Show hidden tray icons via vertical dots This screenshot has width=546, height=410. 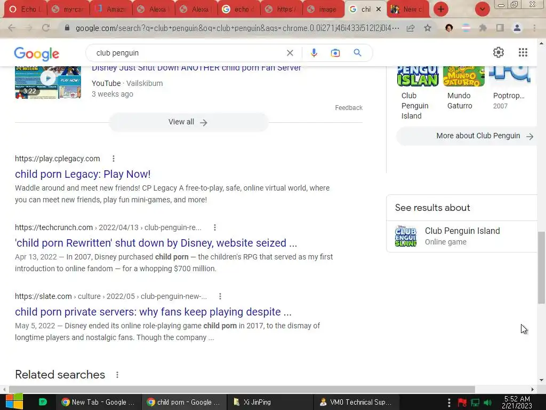tap(449, 403)
